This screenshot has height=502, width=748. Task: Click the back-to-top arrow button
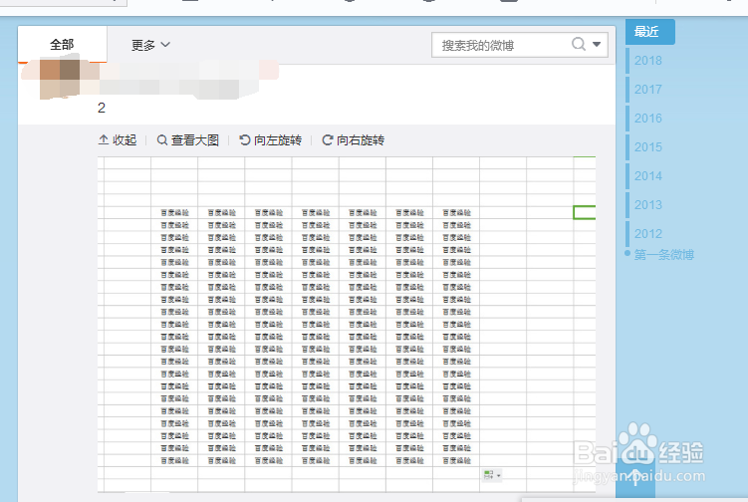click(x=634, y=477)
